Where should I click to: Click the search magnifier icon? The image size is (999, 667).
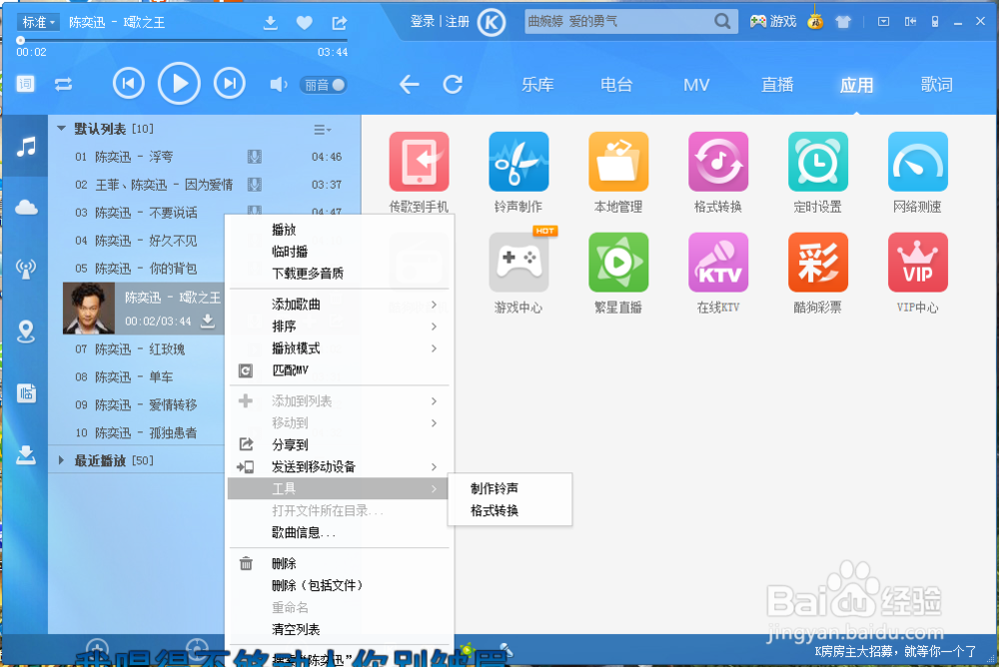722,22
